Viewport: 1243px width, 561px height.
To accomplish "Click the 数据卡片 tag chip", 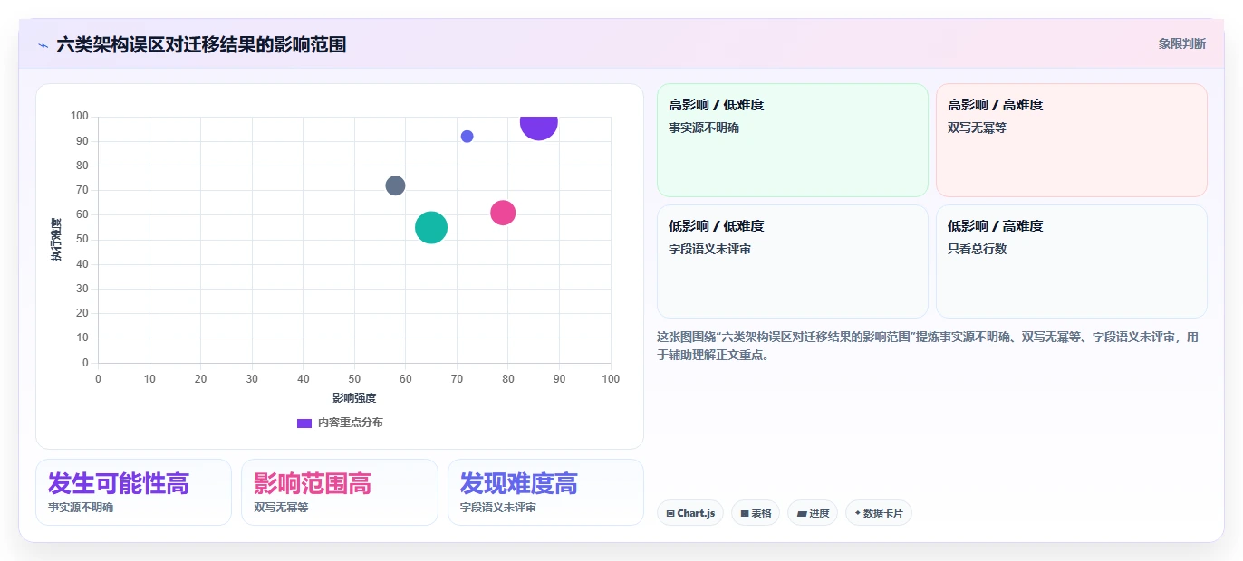I will [879, 513].
